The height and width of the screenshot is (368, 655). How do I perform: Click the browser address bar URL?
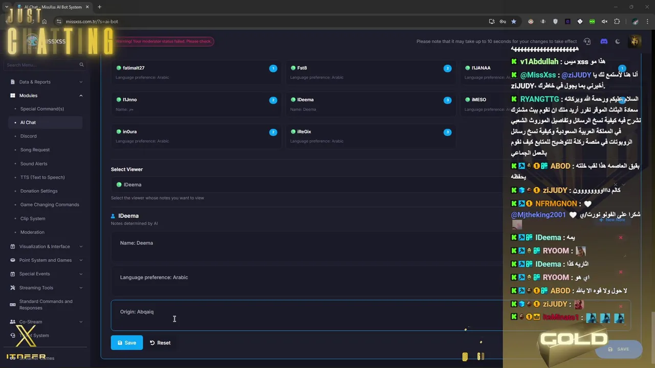coord(92,21)
